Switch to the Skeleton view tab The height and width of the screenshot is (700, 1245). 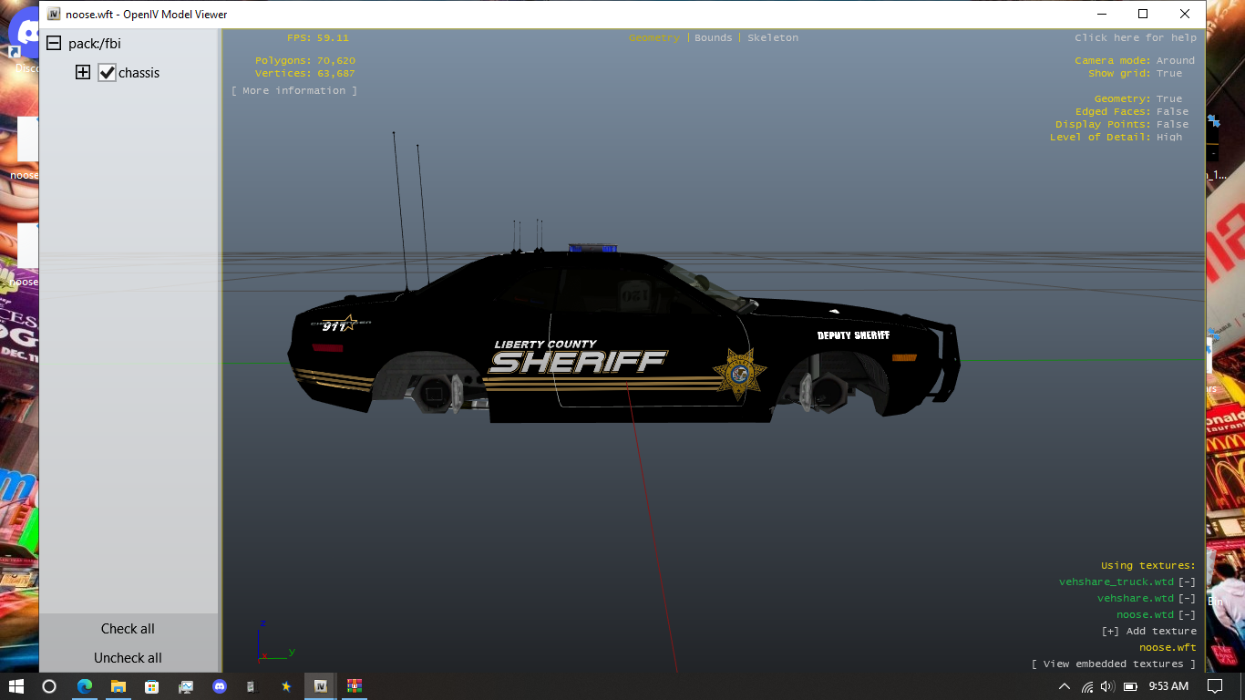pyautogui.click(x=772, y=37)
